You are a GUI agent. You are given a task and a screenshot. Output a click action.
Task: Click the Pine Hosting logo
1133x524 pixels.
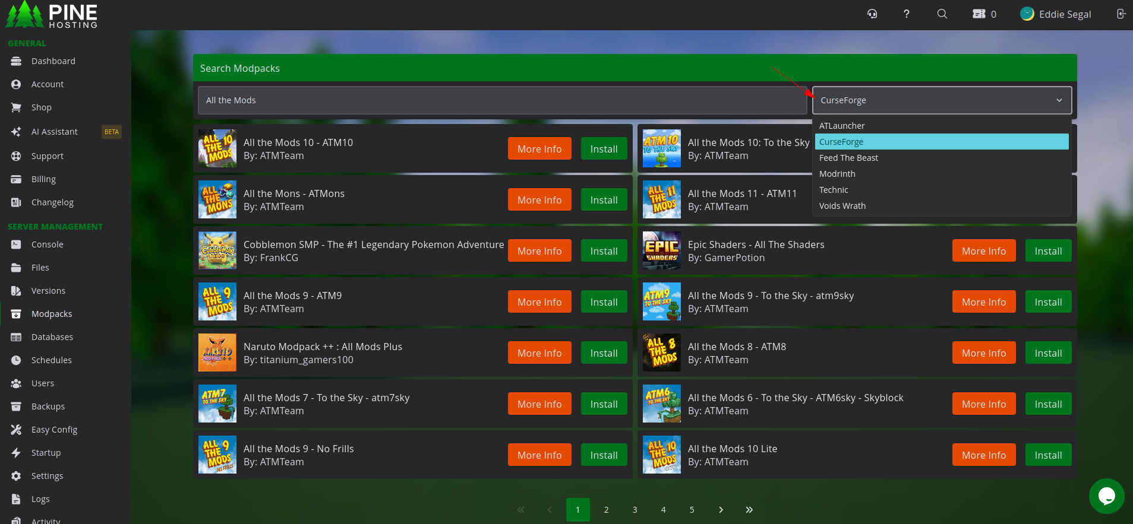pos(52,15)
